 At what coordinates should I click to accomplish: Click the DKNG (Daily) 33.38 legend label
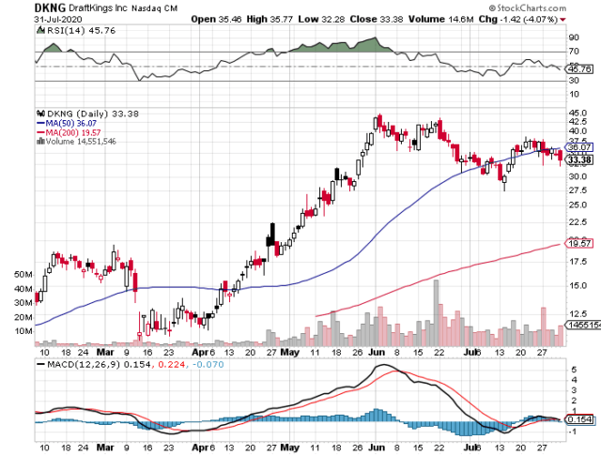92,114
